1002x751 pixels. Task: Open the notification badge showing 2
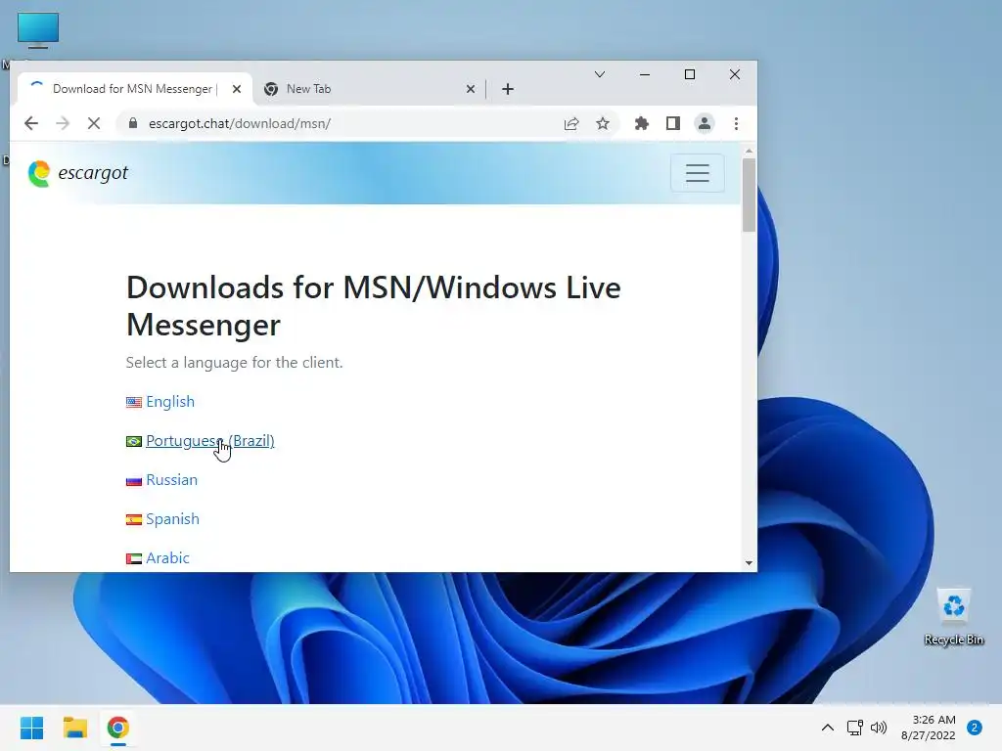point(975,728)
